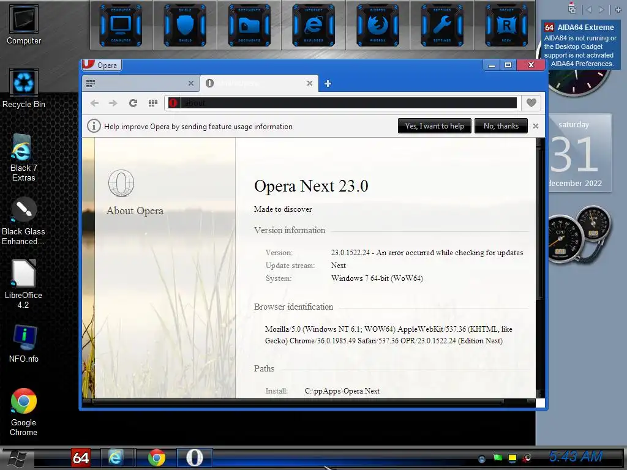This screenshot has height=470, width=627.
Task: Click the CPU meter gadget
Action: [564, 239]
